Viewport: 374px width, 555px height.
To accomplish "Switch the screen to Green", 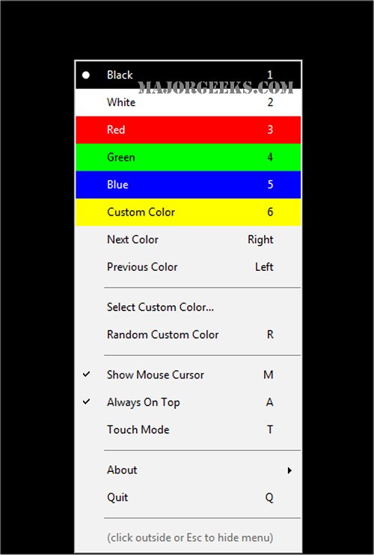I will (x=188, y=157).
